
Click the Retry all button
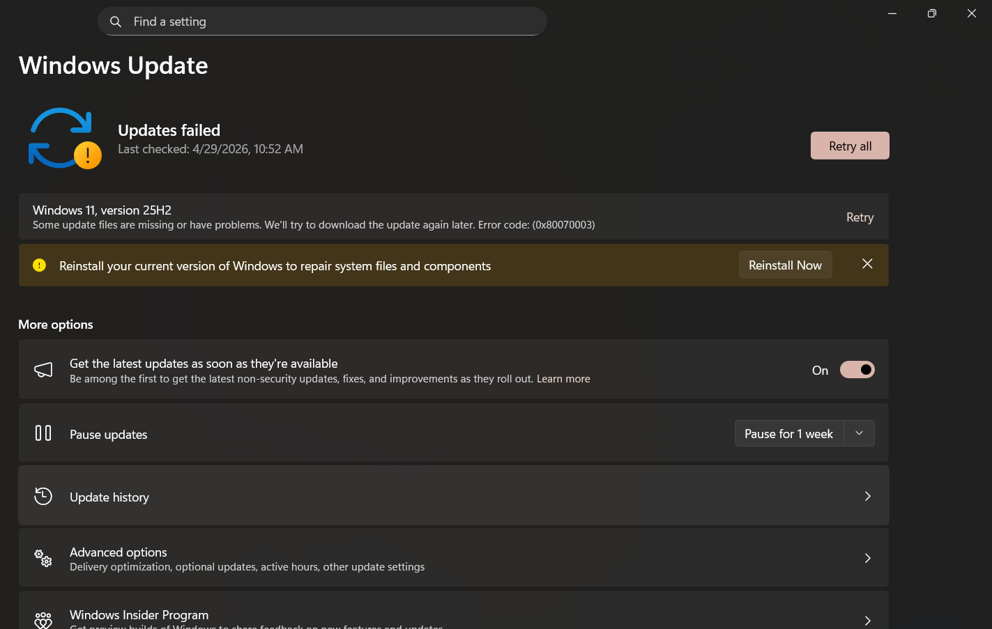(850, 146)
